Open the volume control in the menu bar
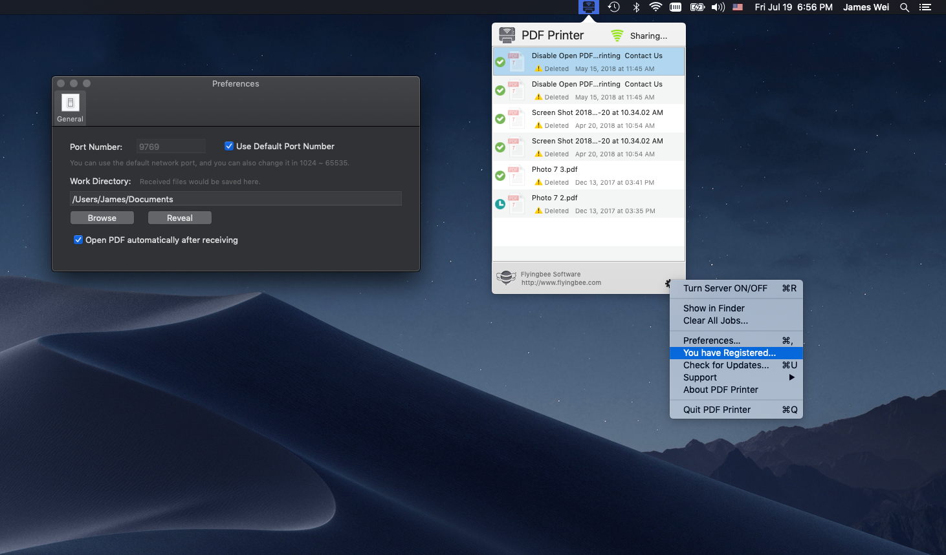 718,7
